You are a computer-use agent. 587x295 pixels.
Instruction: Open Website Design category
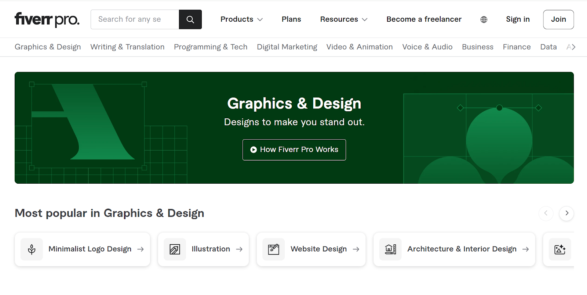pos(311,249)
